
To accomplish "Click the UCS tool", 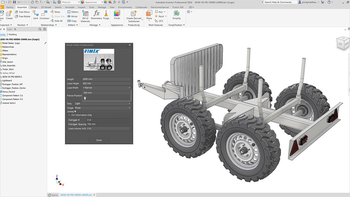I will click(159, 21).
